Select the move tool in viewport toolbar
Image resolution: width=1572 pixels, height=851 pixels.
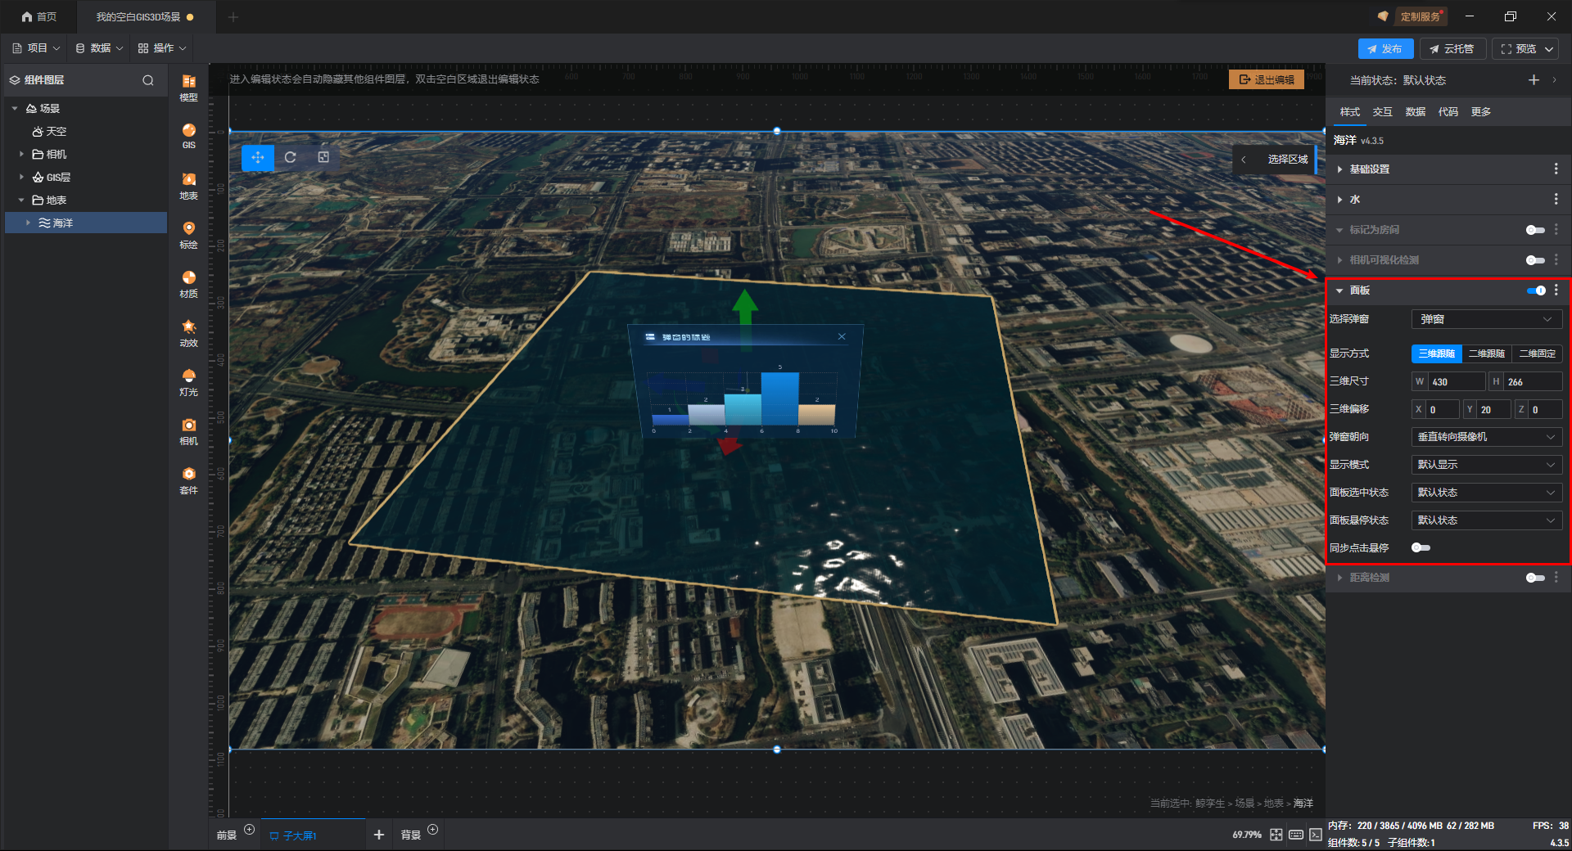click(x=258, y=157)
